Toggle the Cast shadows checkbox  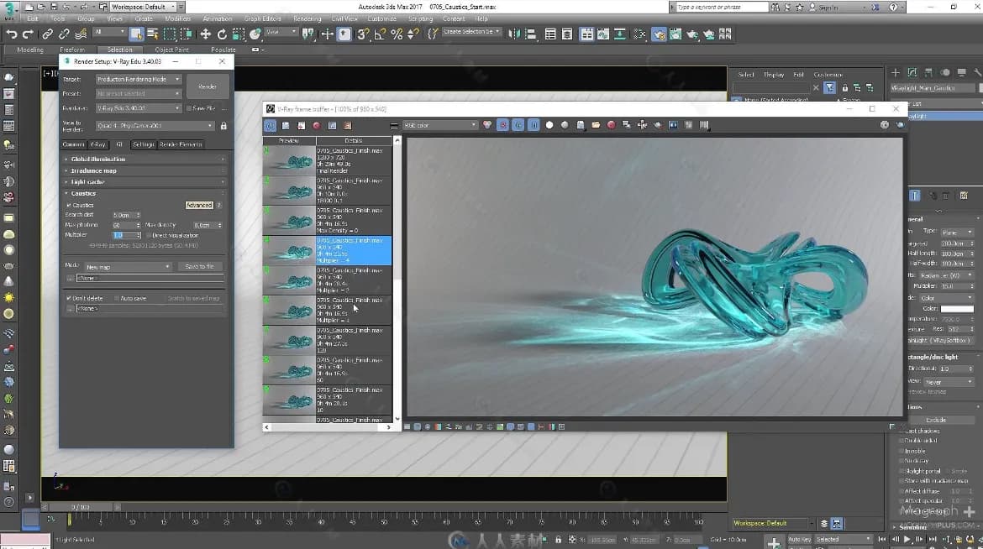coord(902,431)
